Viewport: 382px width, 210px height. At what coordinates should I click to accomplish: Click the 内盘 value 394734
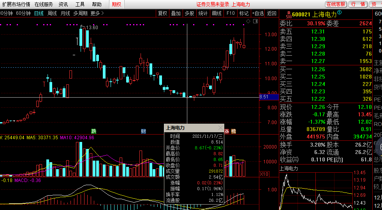coord(362,136)
